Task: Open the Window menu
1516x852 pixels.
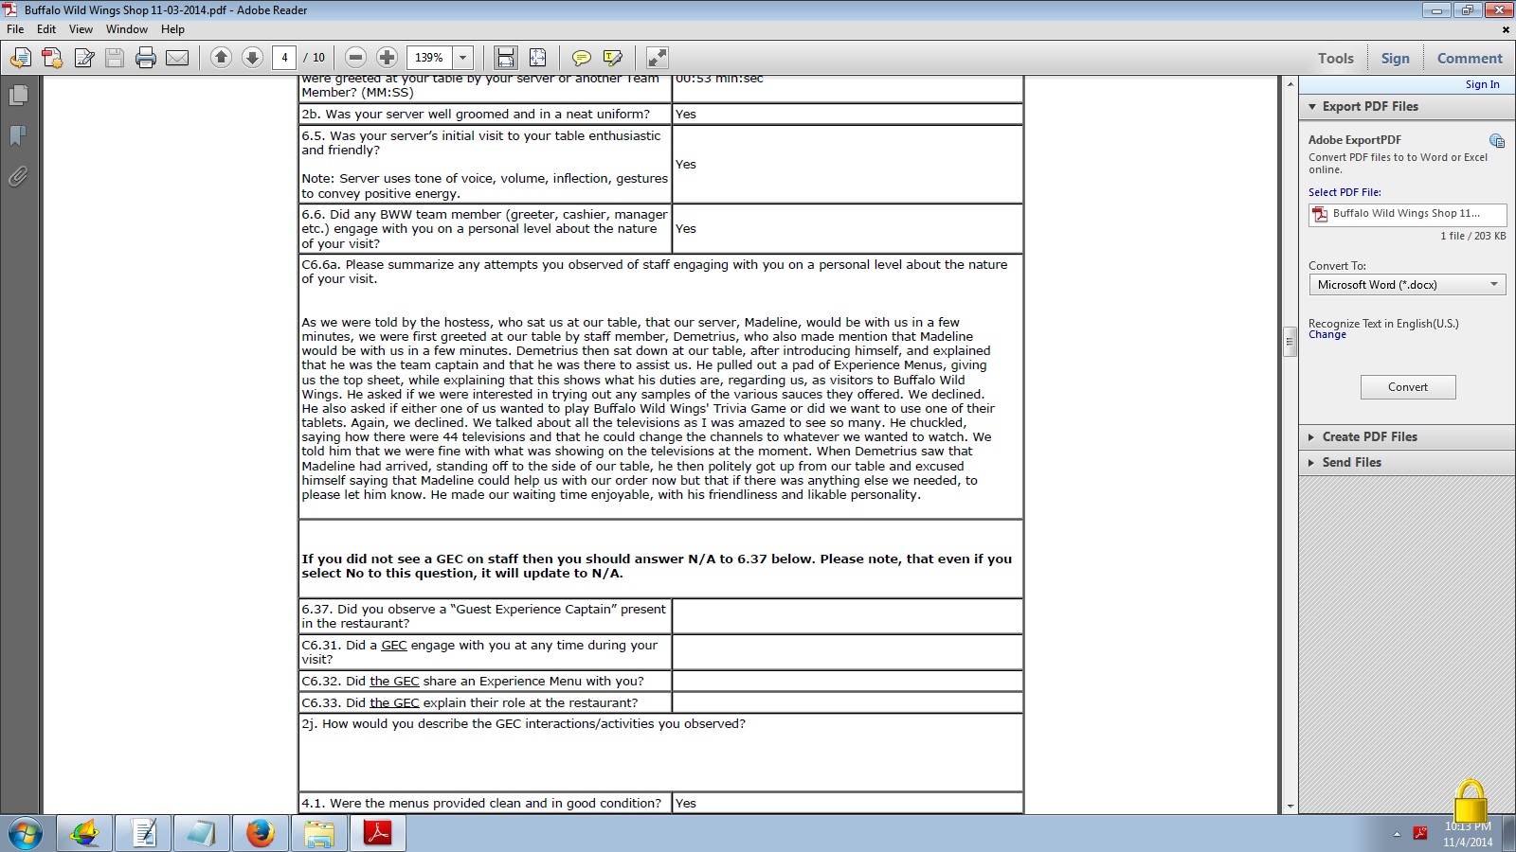Action: [x=127, y=29]
